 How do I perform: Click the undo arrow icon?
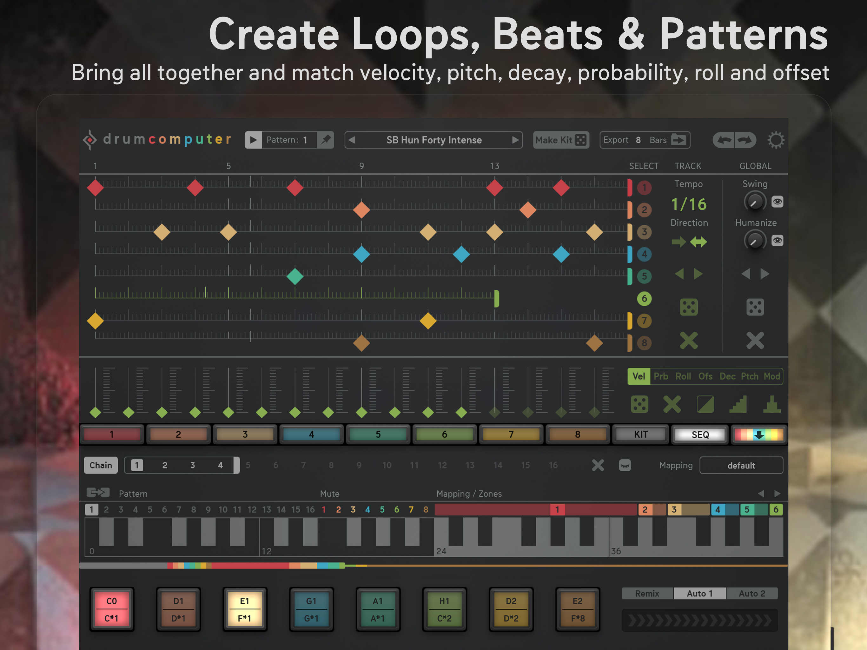click(724, 140)
